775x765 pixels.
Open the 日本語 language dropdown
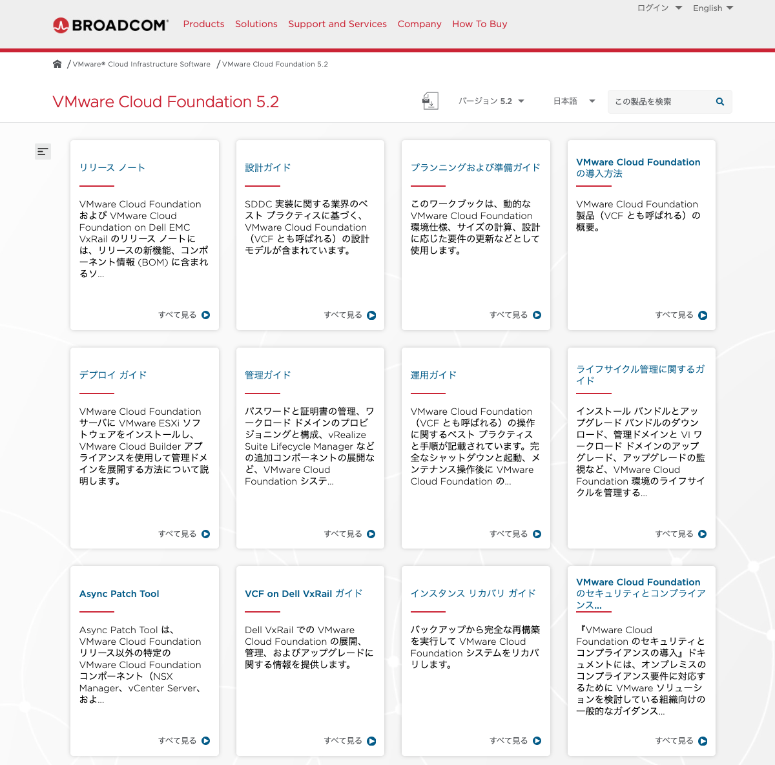(573, 101)
